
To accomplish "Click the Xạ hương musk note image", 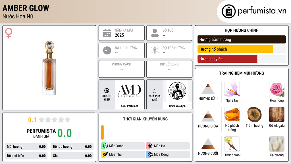I will click(x=277, y=144).
